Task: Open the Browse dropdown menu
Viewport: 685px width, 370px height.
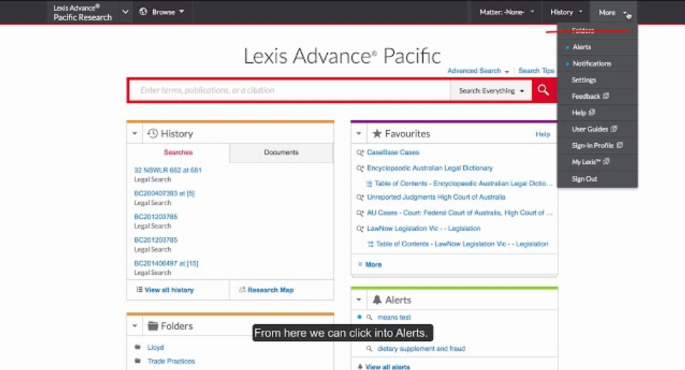Action: click(x=162, y=11)
